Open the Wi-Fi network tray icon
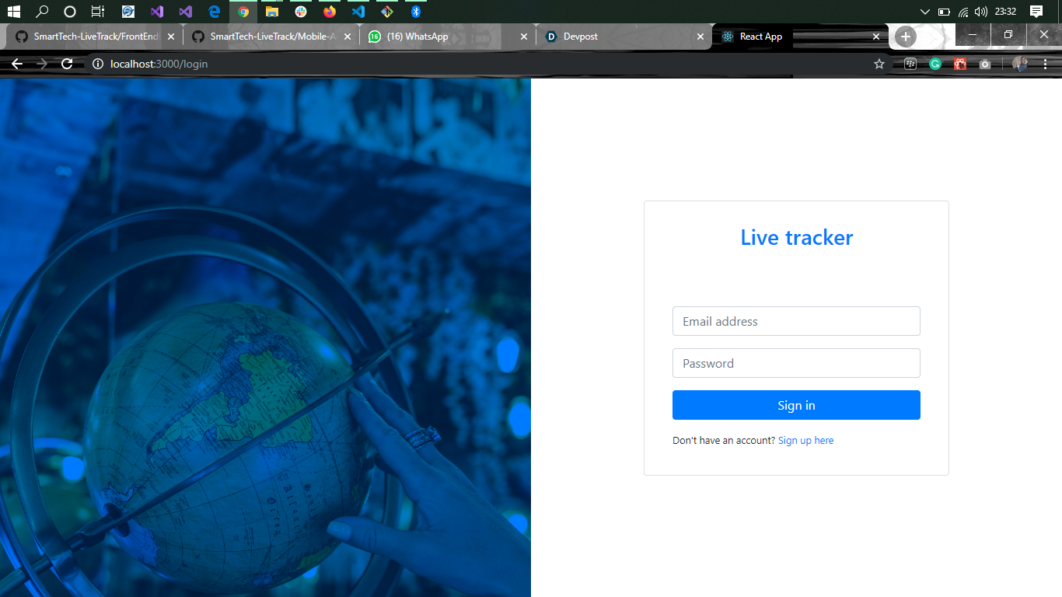The width and height of the screenshot is (1062, 597). (963, 12)
